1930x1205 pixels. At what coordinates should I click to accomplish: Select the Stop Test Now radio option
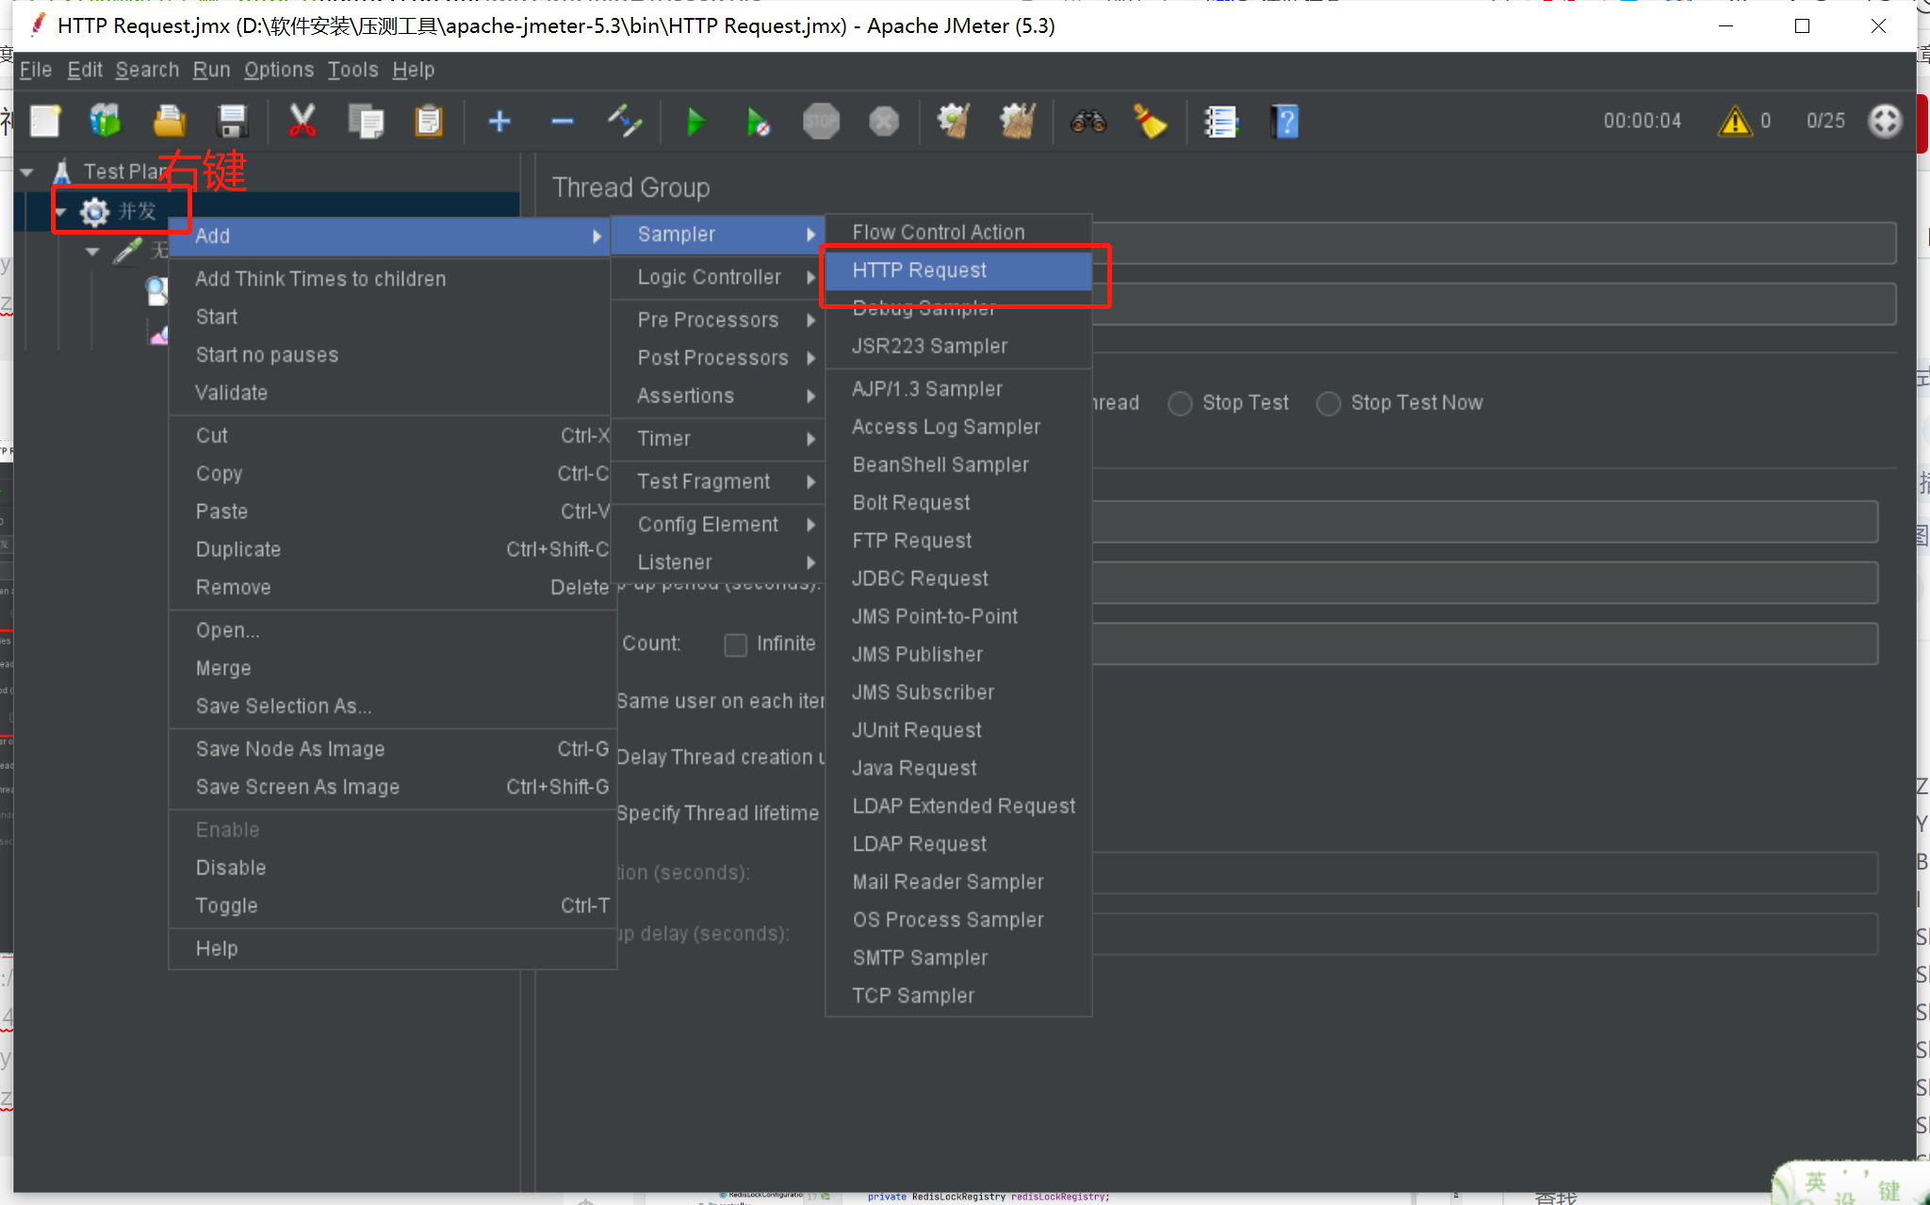coord(1329,403)
